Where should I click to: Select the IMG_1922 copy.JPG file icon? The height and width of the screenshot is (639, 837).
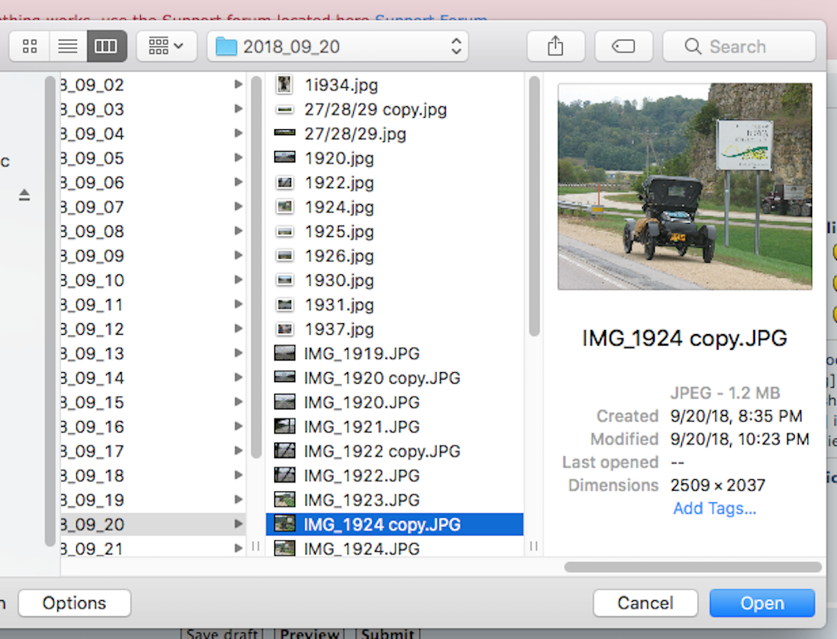[284, 452]
